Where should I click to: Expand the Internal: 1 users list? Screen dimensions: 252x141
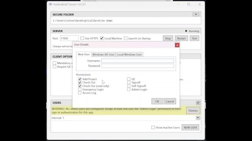198,118
